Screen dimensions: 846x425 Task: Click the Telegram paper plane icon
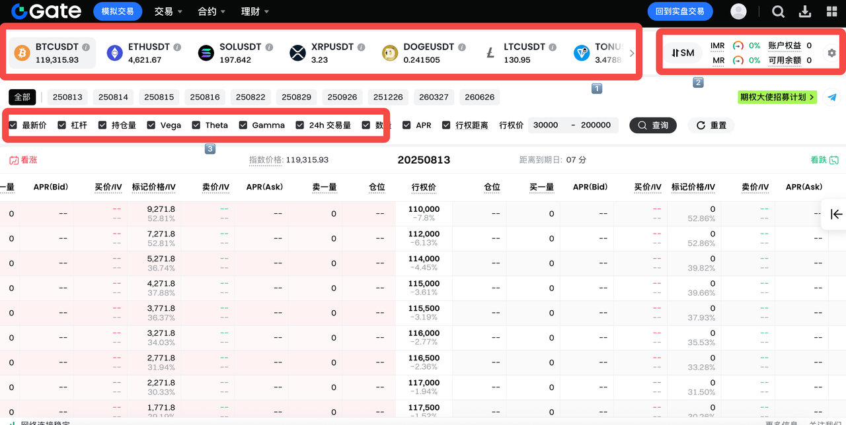(832, 97)
